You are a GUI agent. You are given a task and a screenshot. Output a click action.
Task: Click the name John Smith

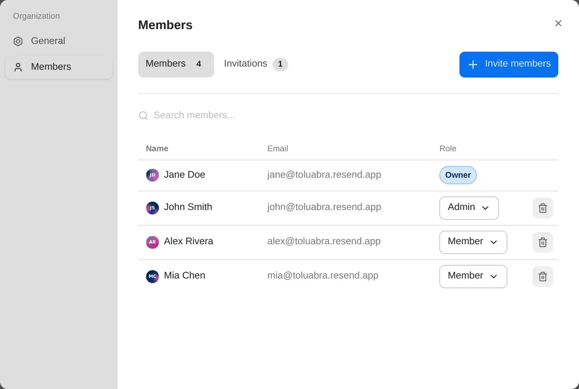pos(188,207)
